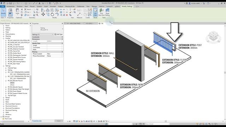Screen dimensions: 226x127
Task: Select the Rotate tool
Action: (x=52, y=14)
